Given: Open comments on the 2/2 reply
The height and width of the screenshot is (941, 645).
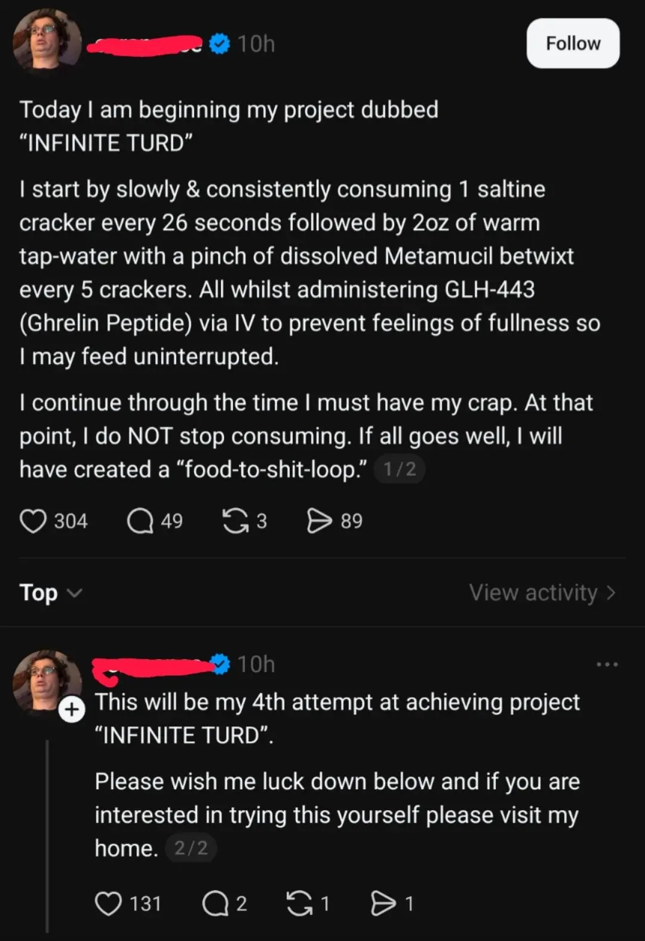Looking at the screenshot, I should click(215, 903).
